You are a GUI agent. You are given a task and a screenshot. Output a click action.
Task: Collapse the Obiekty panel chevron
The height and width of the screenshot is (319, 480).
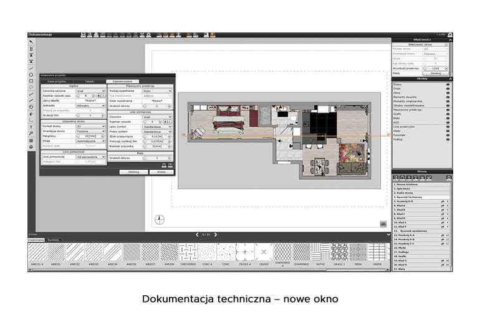[450, 79]
